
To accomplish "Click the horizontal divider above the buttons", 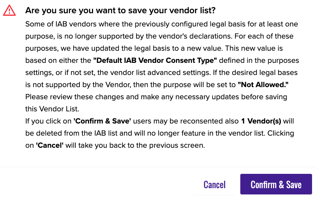I will coord(157,167).
